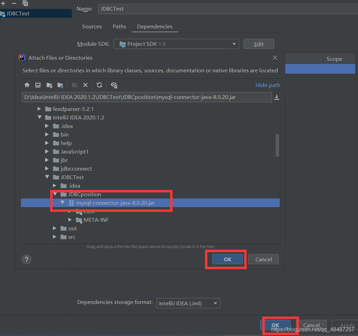Click the file path input field

tap(147, 97)
